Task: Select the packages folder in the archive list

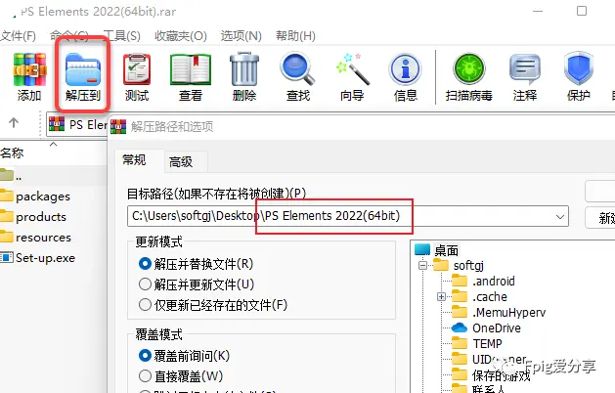Action: pyautogui.click(x=35, y=196)
